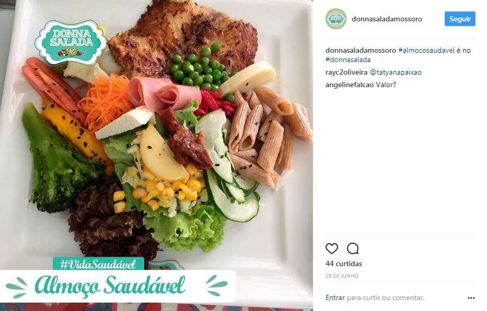Select the Almoço Saudável caption banner
Image resolution: width=487 pixels, height=311 pixels.
click(118, 286)
